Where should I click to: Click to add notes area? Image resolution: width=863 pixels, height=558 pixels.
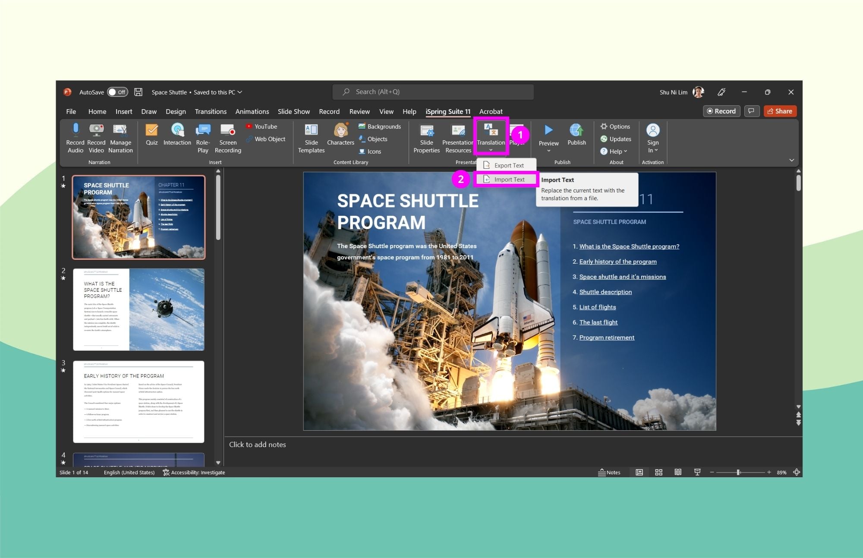click(257, 445)
